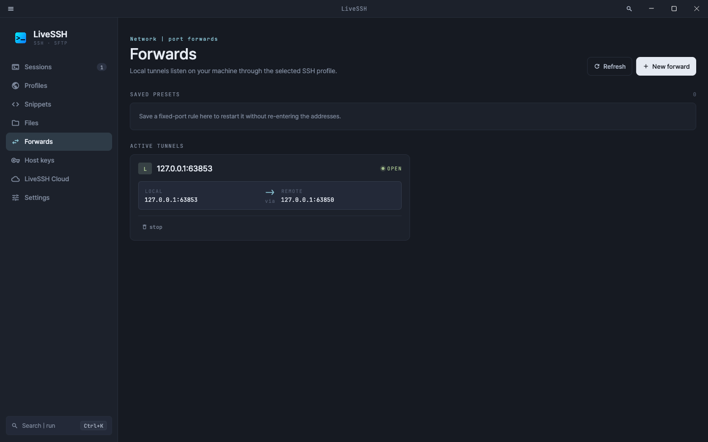Open LiveSSH Cloud

[x=59, y=179]
